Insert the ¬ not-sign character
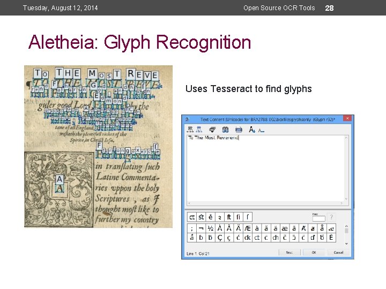Screen dimensions: 386x289 pyautogui.click(x=201, y=229)
